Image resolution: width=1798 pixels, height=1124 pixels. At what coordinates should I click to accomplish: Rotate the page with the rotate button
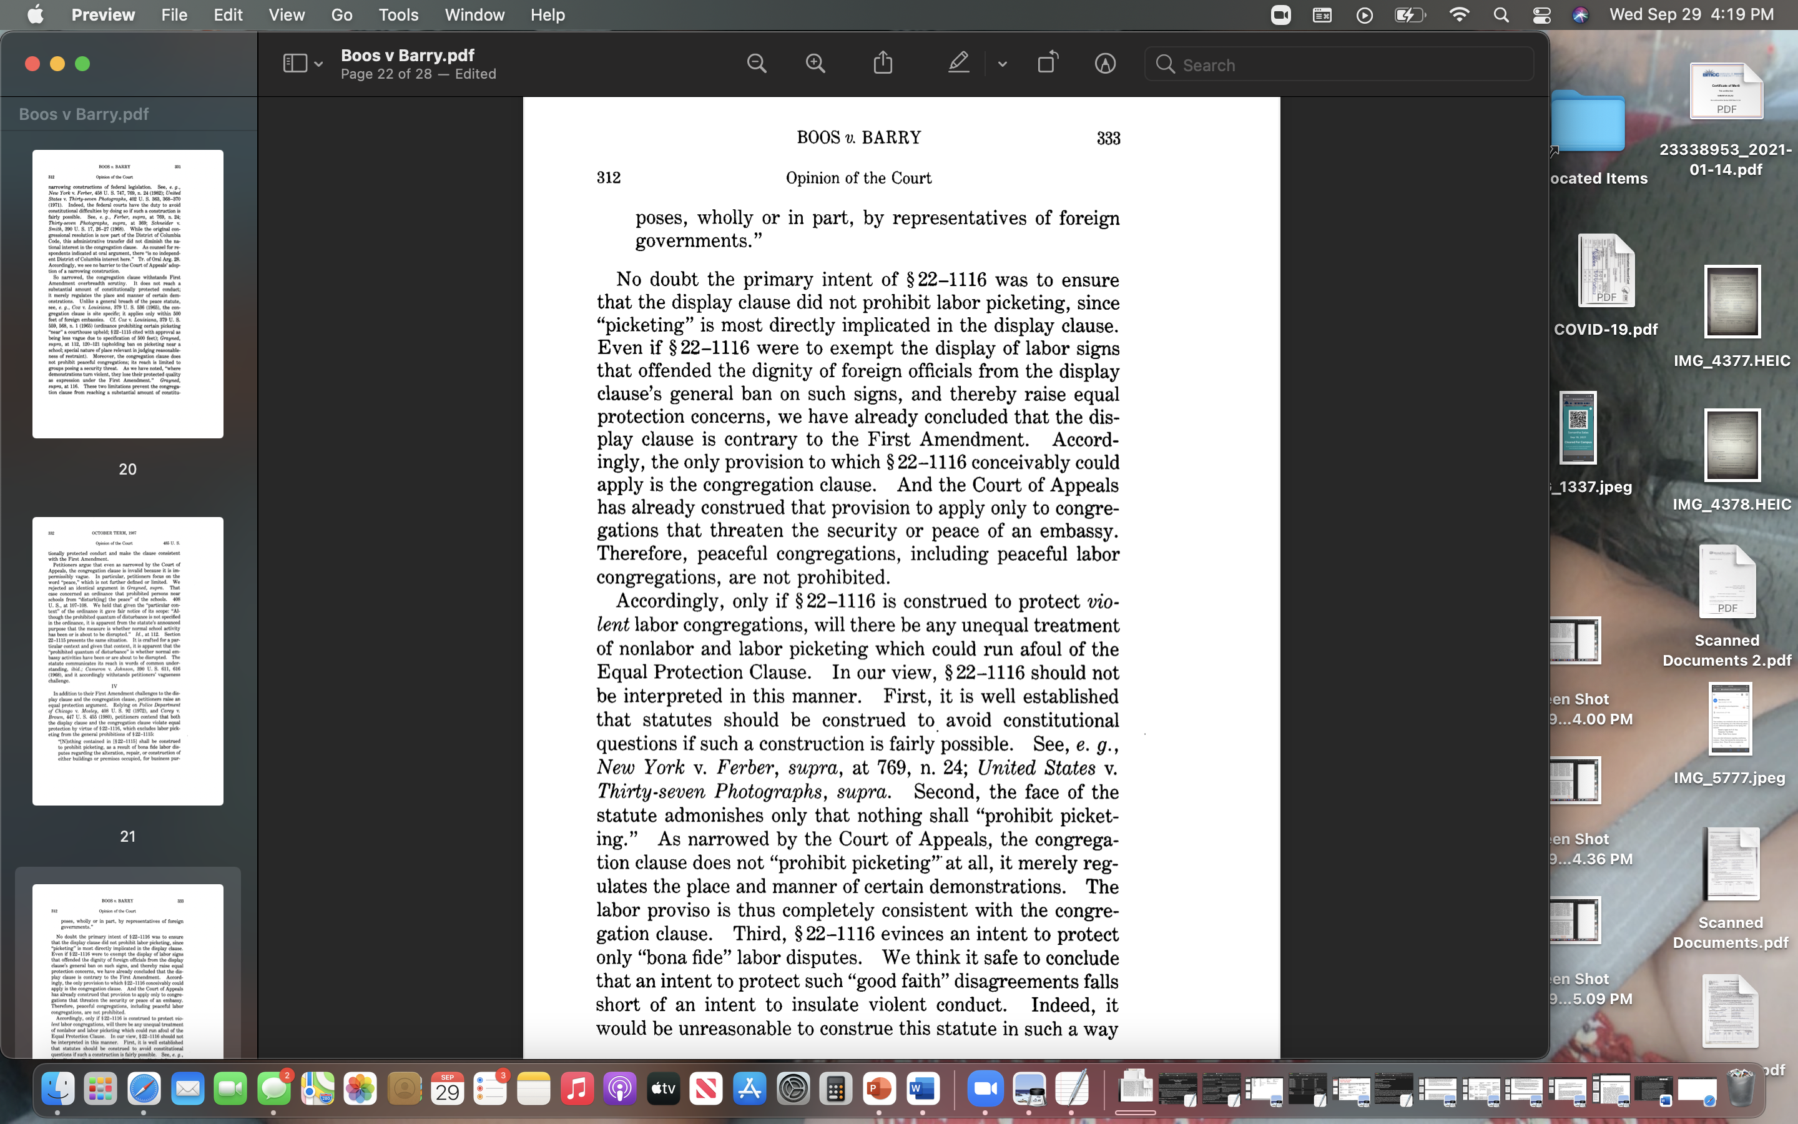pos(1048,62)
